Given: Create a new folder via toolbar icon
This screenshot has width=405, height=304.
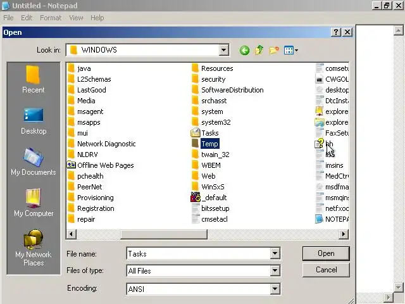Looking at the screenshot, I should pyautogui.click(x=274, y=50).
